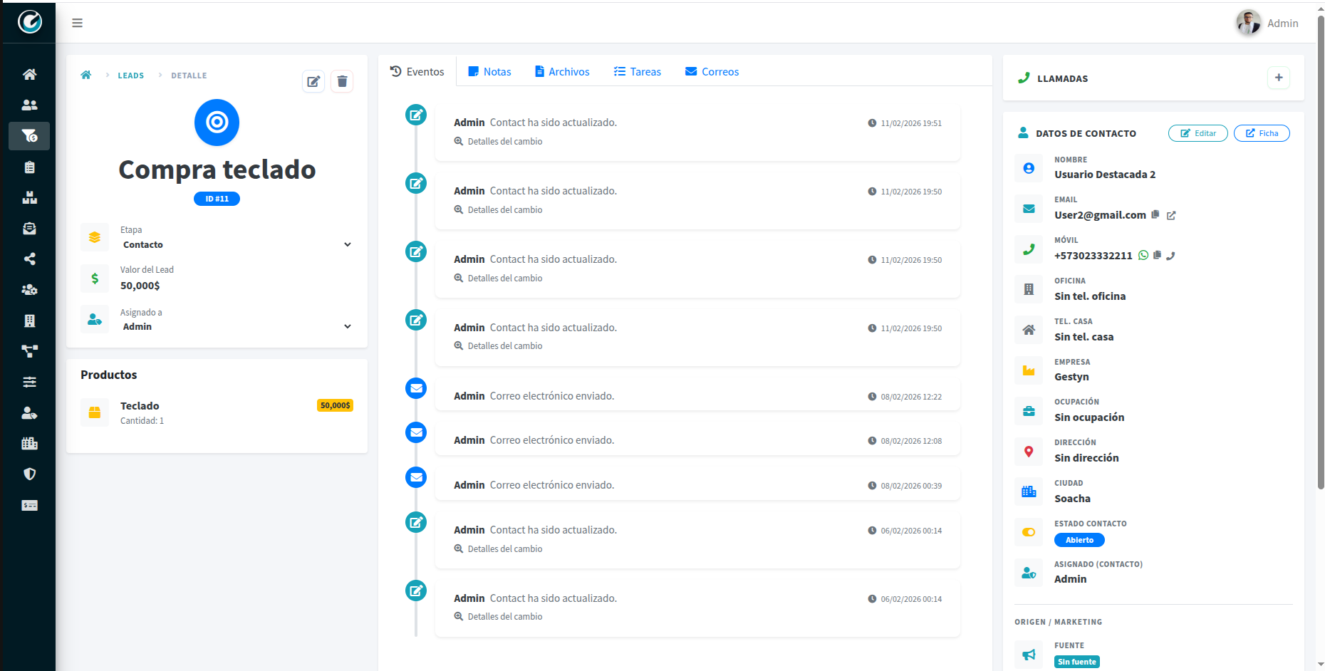
Task: Open the clipboard icon in sidebar
Action: coord(29,167)
